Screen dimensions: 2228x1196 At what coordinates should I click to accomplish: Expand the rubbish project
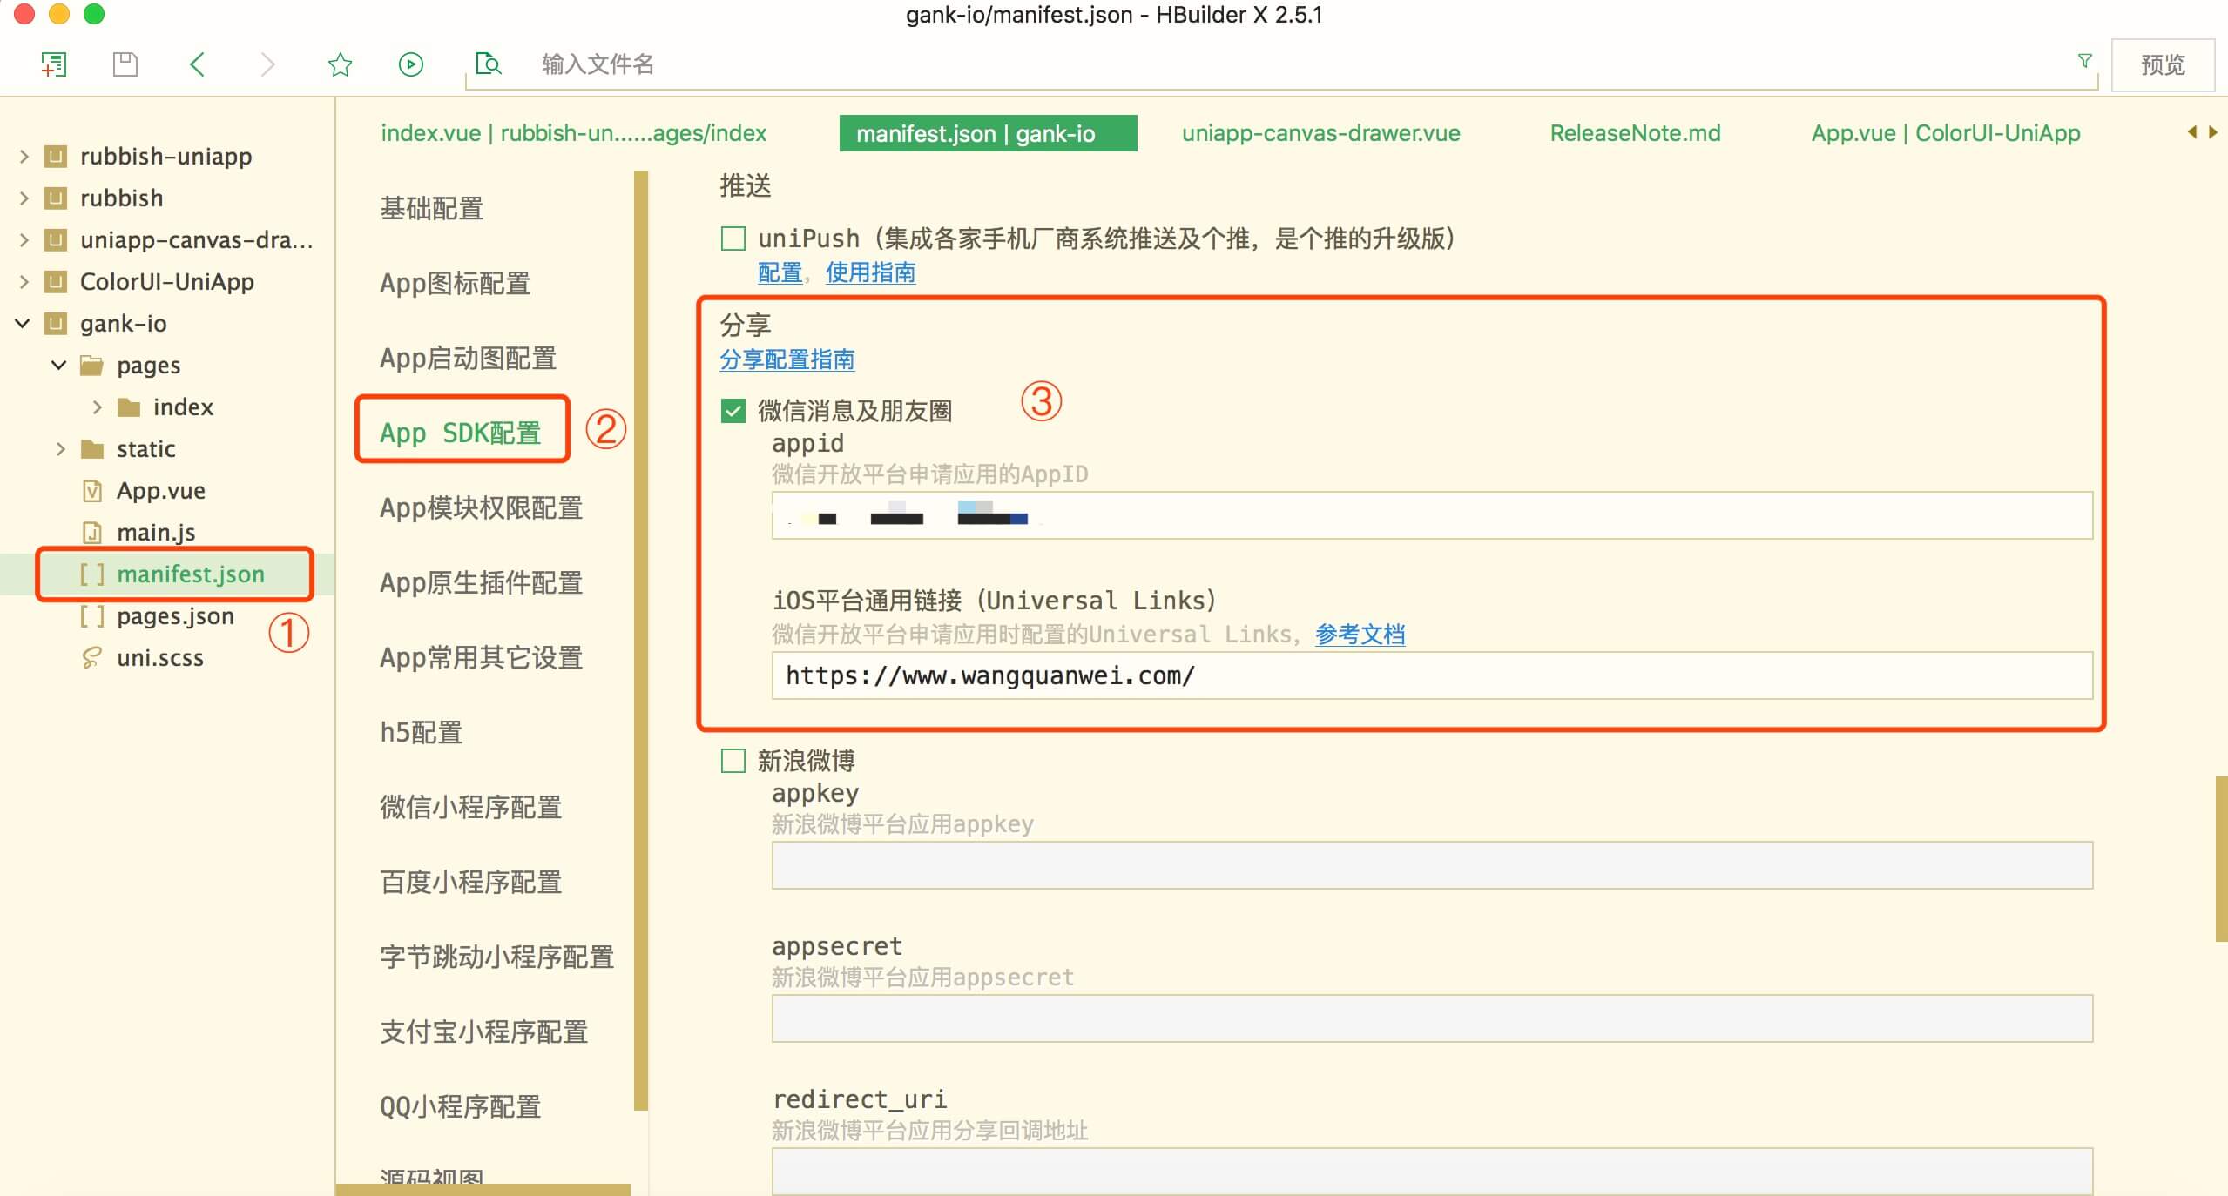pos(24,198)
